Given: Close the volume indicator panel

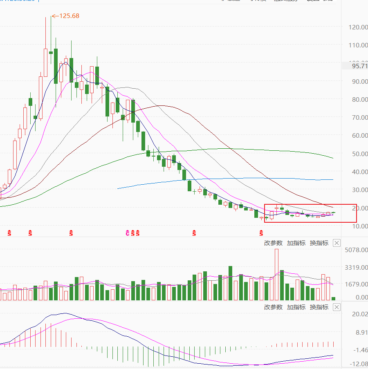Looking at the screenshot, I should pyautogui.click(x=337, y=243).
